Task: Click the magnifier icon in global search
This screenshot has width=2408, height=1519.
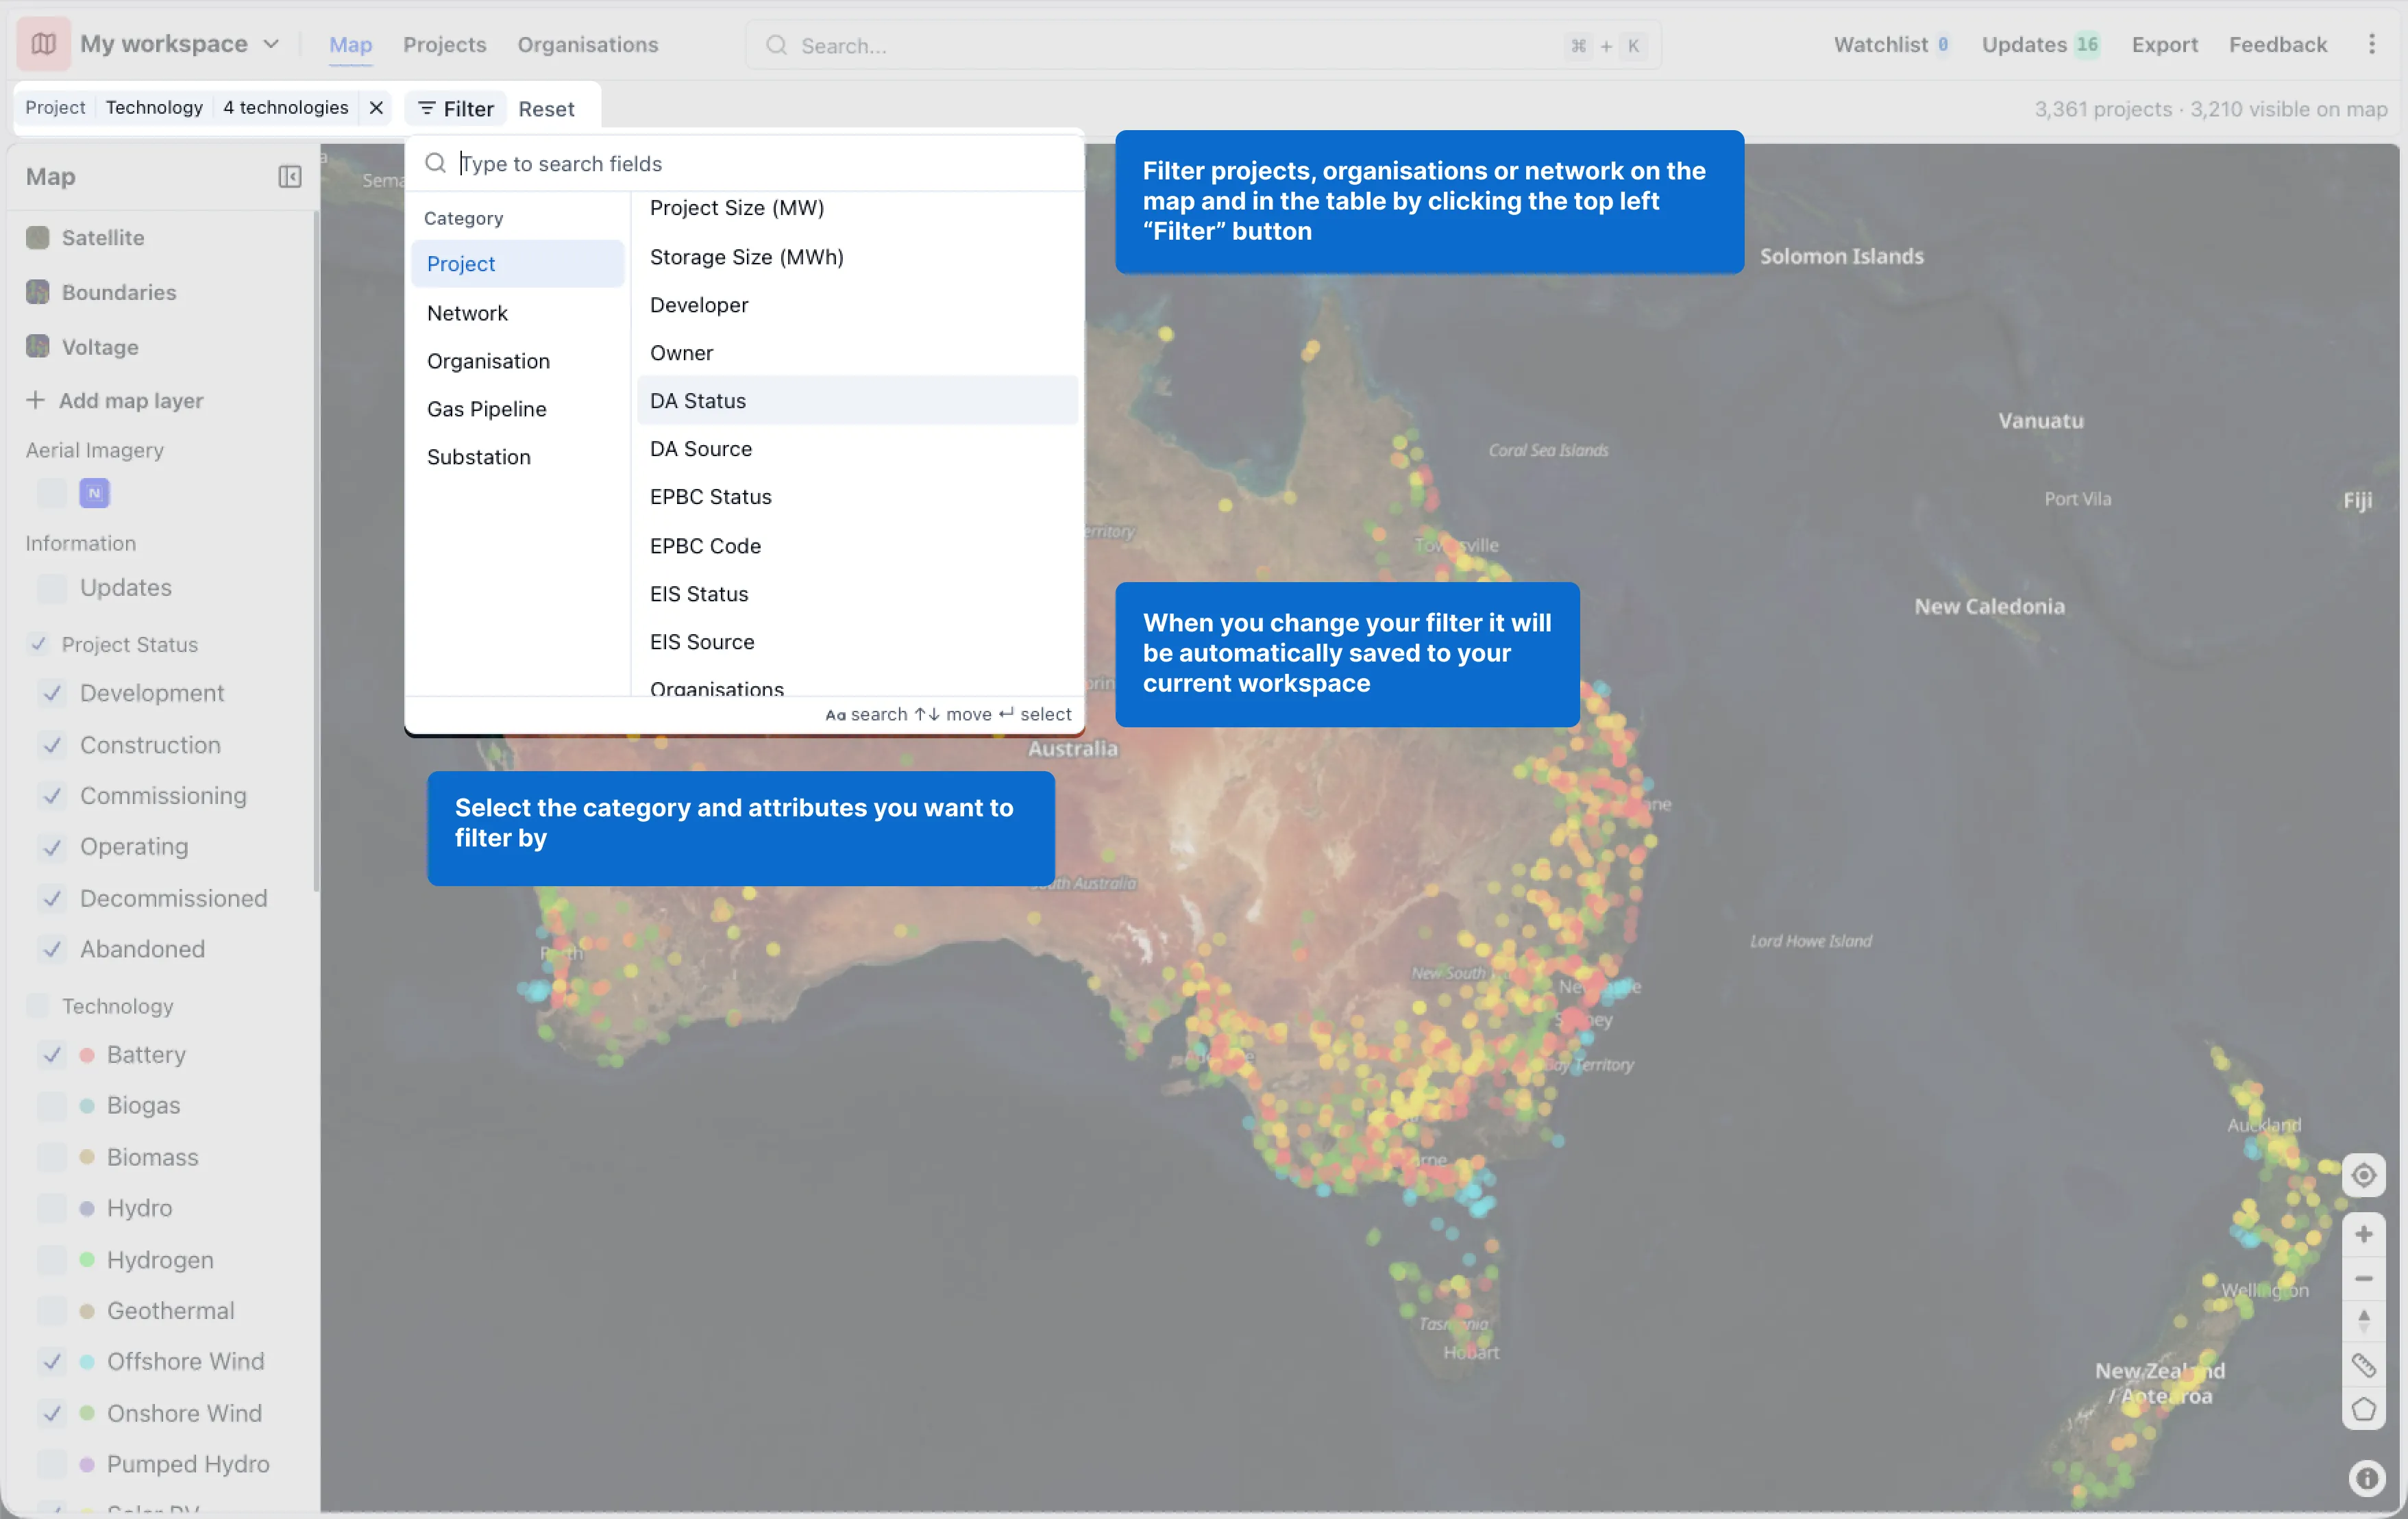Action: click(776, 45)
